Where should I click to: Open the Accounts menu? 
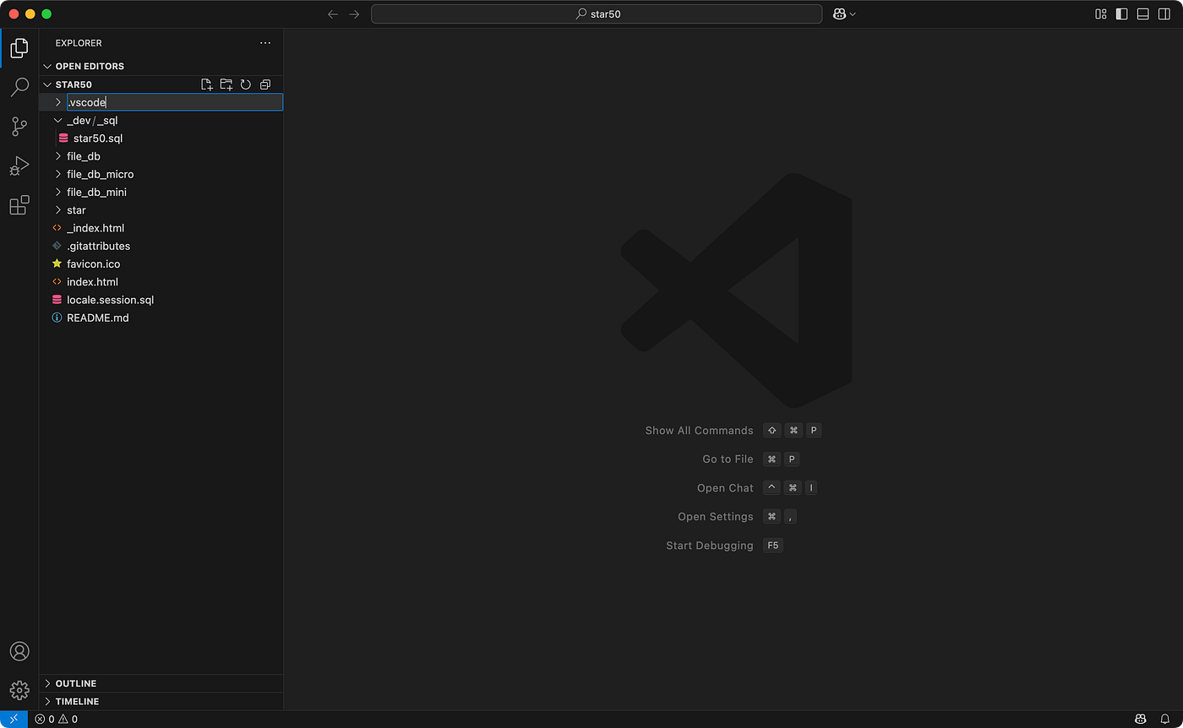tap(19, 651)
